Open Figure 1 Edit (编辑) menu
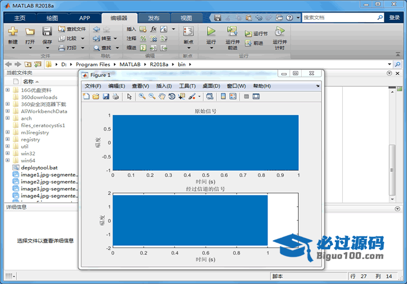 pos(116,86)
